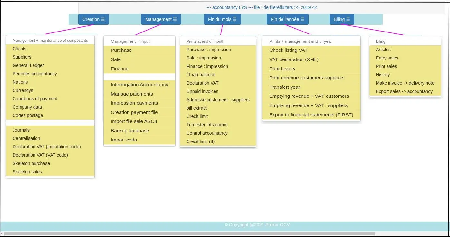Choose Backup database in Management menu
The width and height of the screenshot is (450, 237).
130,131
